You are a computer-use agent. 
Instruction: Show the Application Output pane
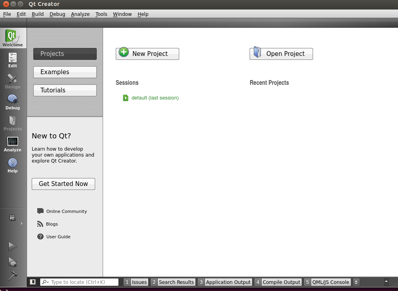(x=225, y=282)
